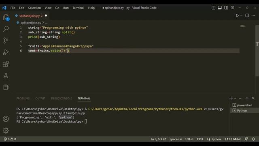This screenshot has height=146, width=259.
Task: Switch to the PROBLEMS panel tab
Action: pyautogui.click(x=23, y=98)
